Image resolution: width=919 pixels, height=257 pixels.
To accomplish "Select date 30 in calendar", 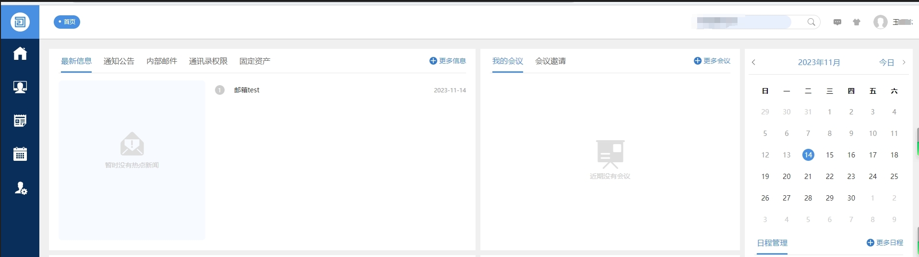I will tap(851, 198).
